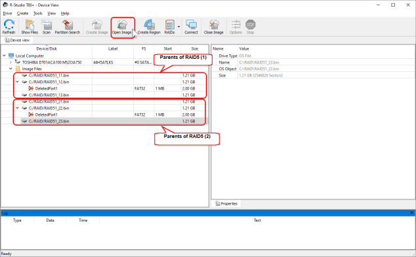Collapse the Image Files folder node
The width and height of the screenshot is (416, 257).
tap(10, 69)
